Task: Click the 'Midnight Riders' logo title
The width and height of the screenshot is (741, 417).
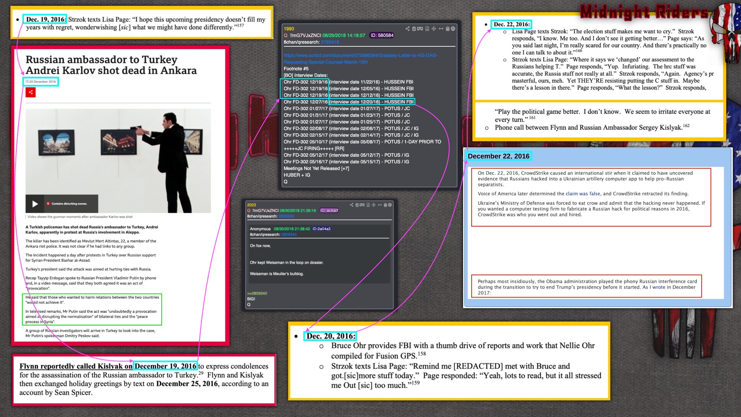Action: 644,12
